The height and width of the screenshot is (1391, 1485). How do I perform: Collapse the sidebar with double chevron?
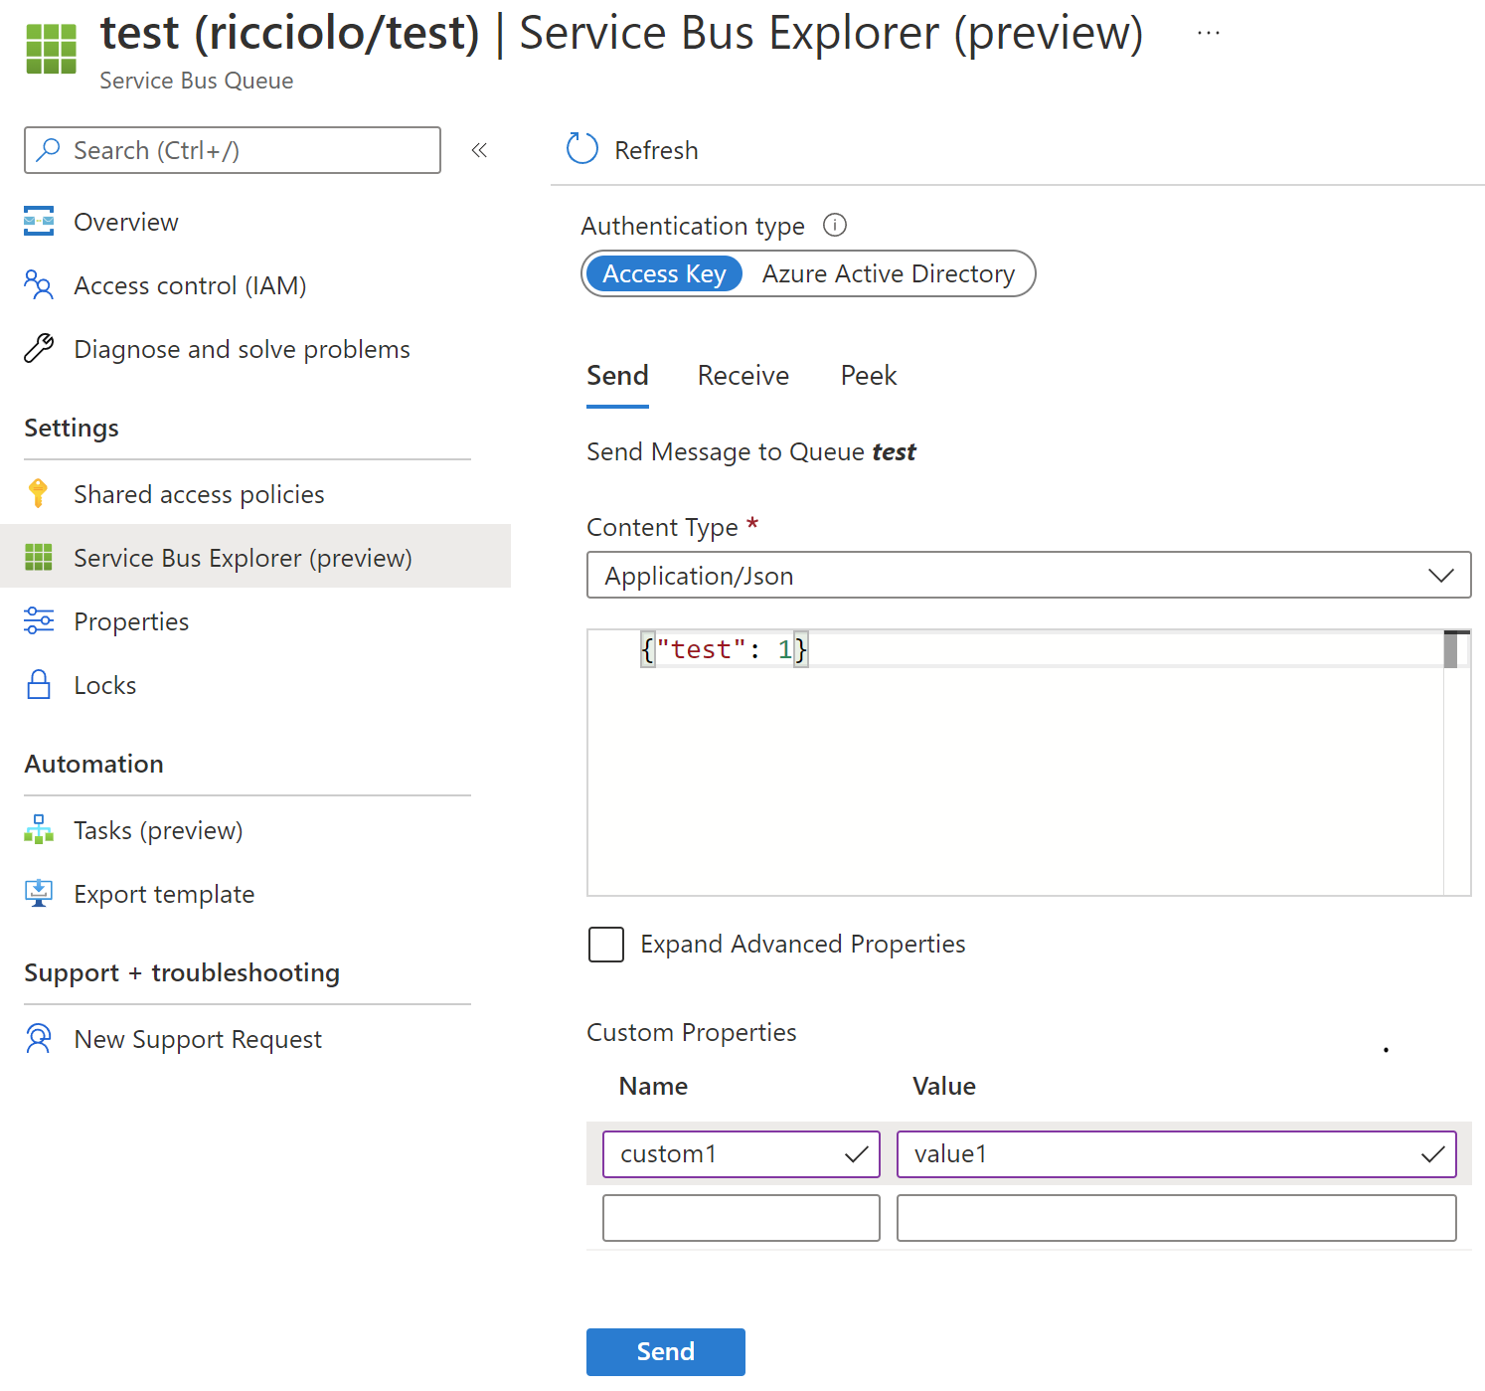point(479,150)
